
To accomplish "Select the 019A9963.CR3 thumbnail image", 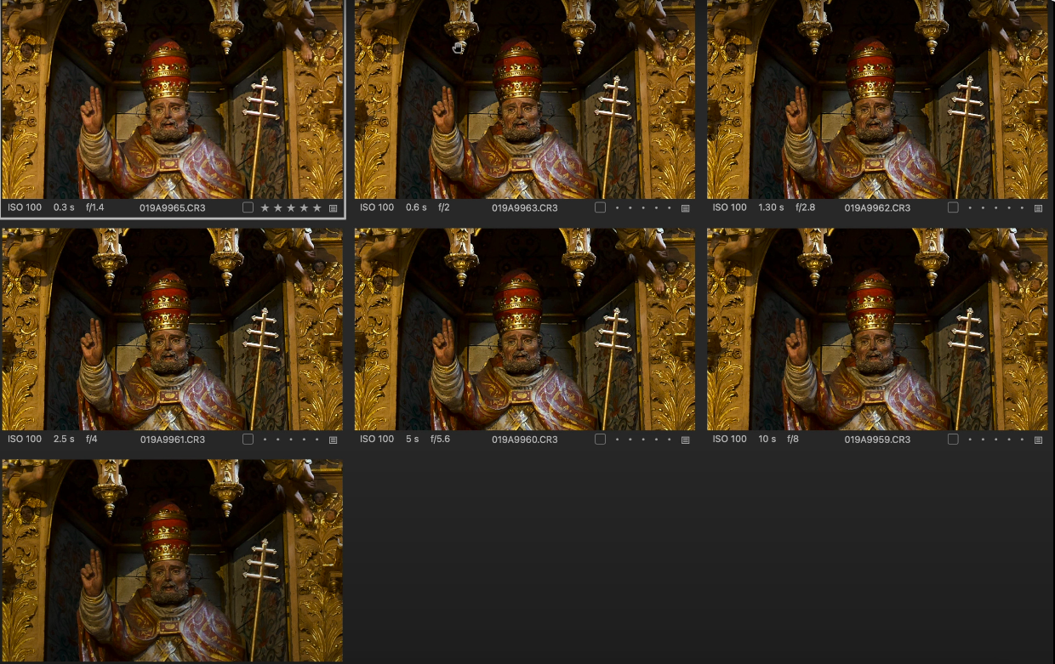I will point(525,99).
